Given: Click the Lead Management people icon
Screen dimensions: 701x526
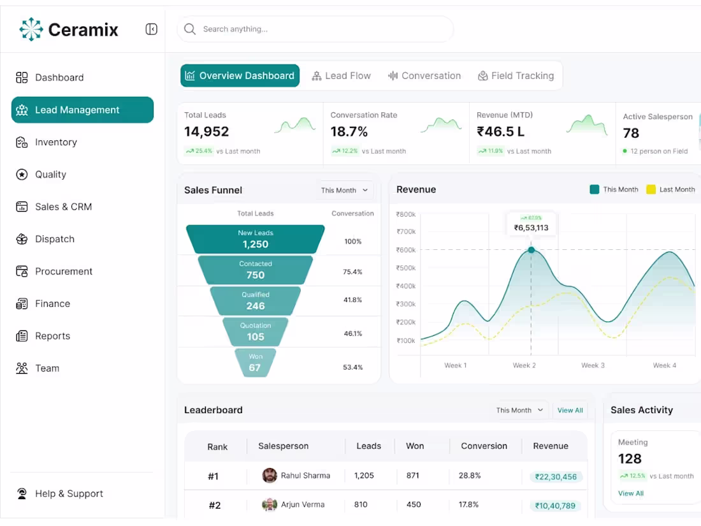Looking at the screenshot, I should coord(22,110).
